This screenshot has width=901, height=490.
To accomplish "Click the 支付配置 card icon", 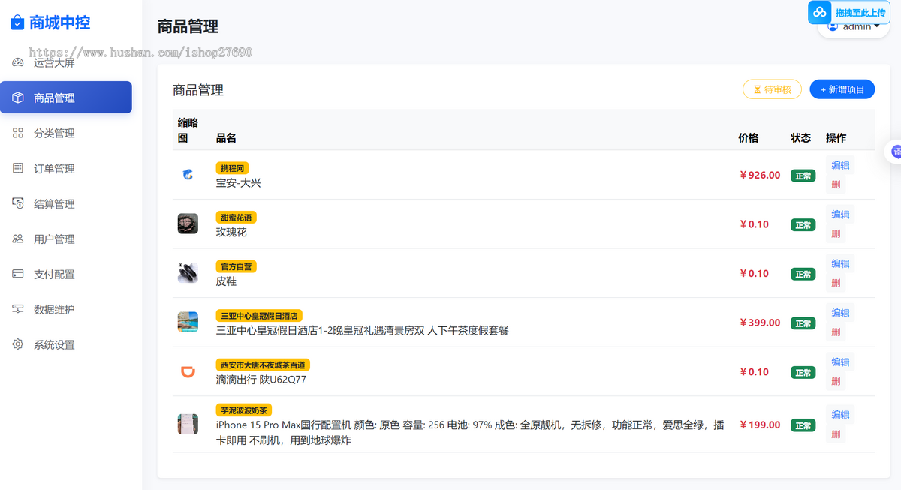I will 18,274.
